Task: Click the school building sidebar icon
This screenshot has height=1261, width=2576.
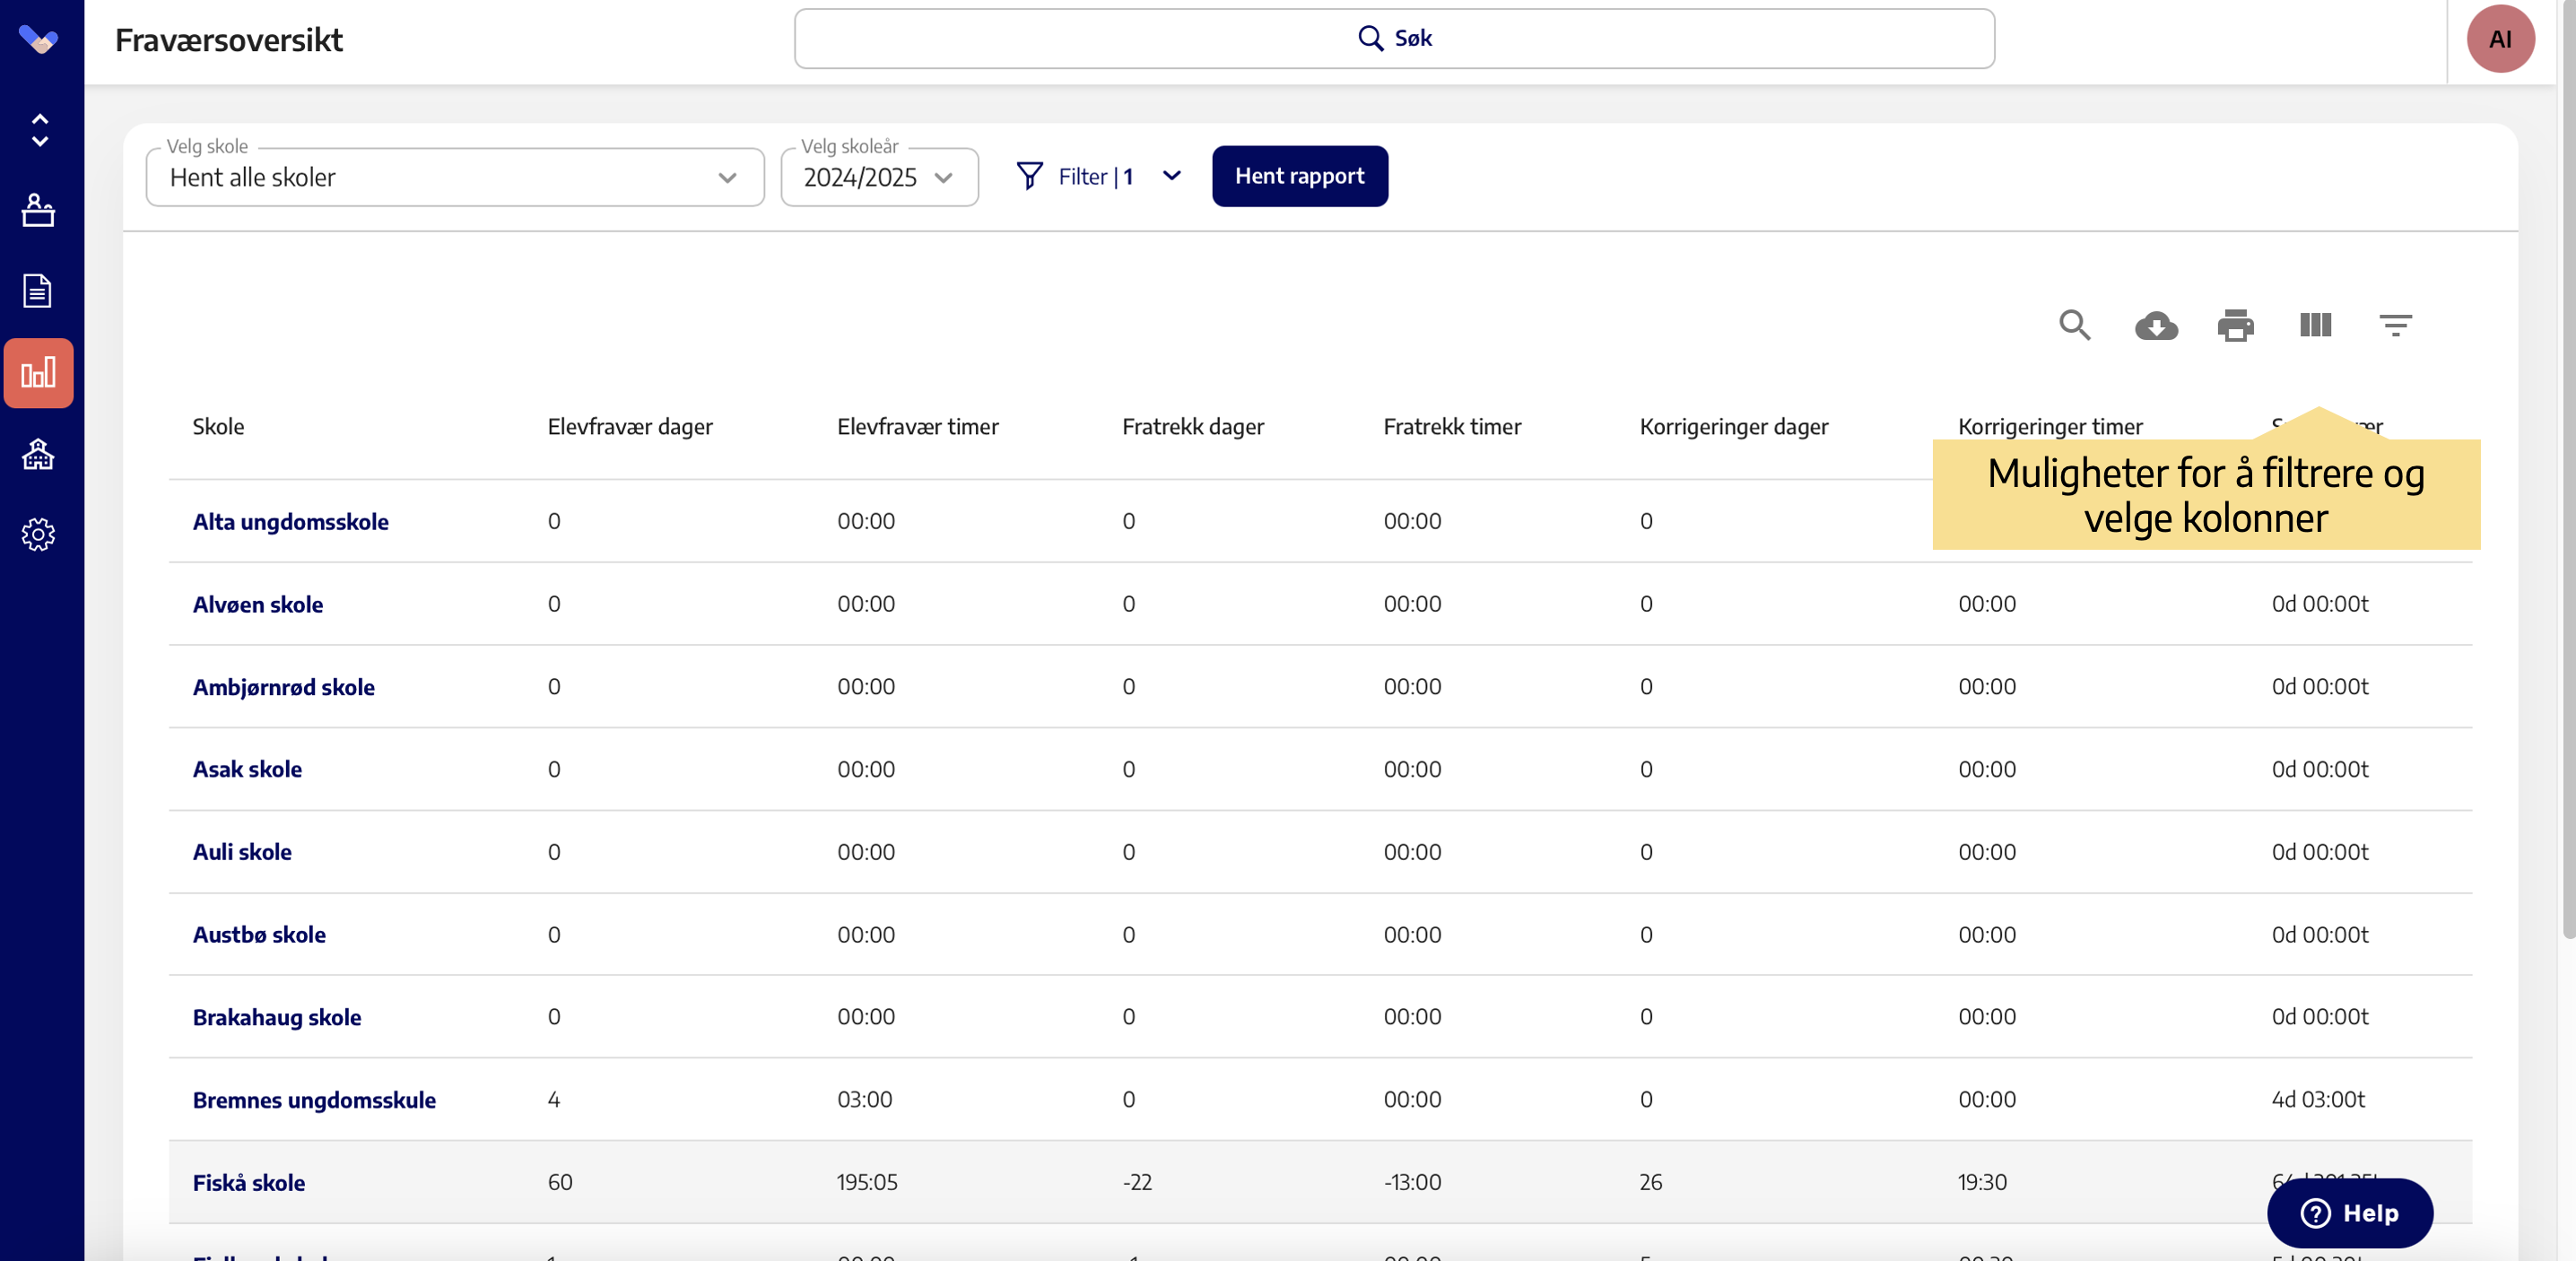Action: pos(38,455)
